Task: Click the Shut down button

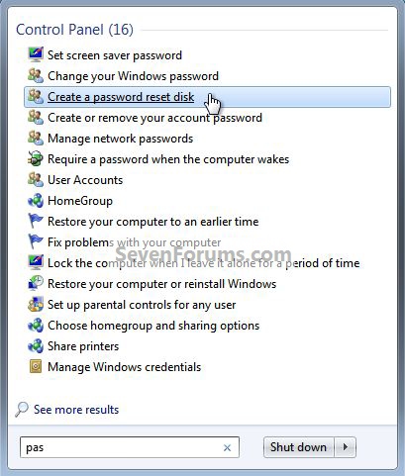Action: pos(299,447)
